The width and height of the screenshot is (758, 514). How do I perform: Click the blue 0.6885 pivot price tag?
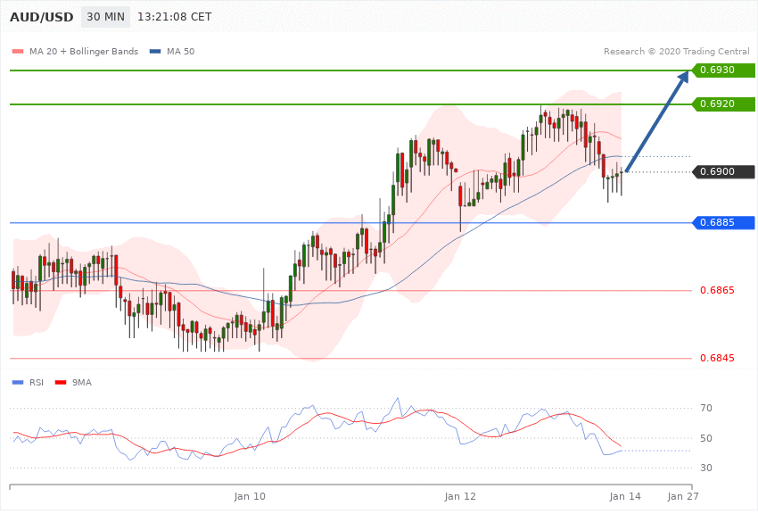pos(724,222)
